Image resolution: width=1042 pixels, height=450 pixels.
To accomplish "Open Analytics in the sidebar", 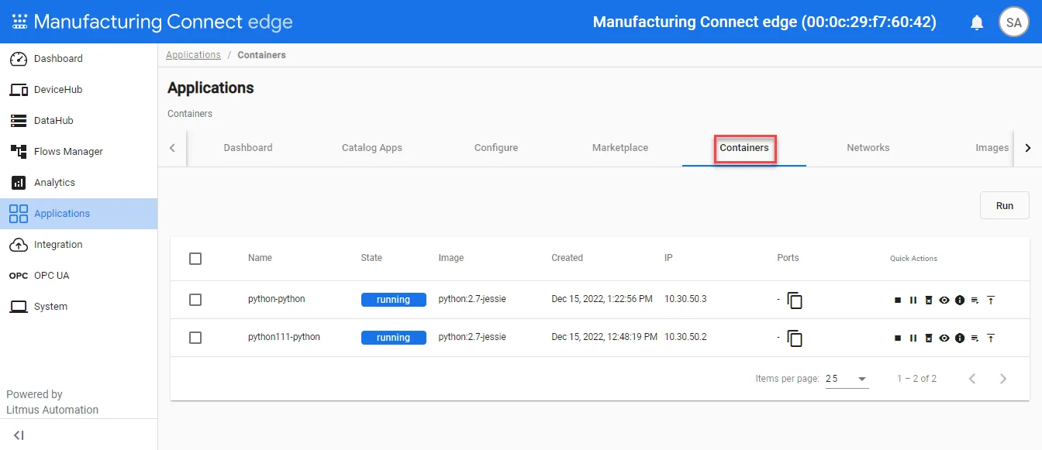I will coord(78,183).
